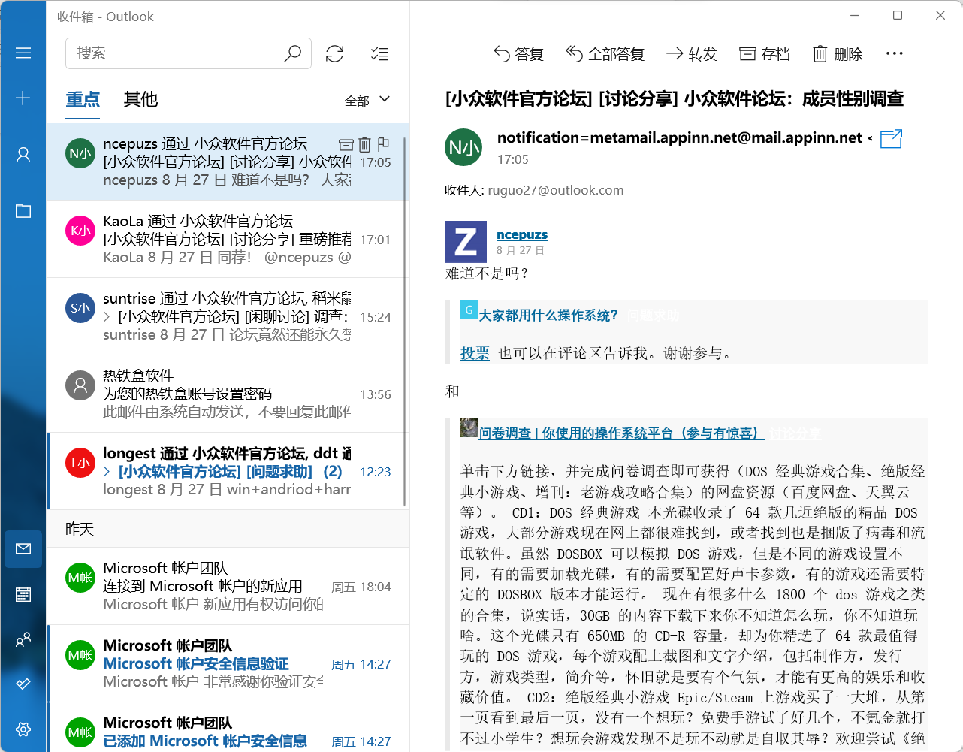Open the ncepuzs profile link
Image resolution: width=963 pixels, height=752 pixels.
tap(521, 234)
